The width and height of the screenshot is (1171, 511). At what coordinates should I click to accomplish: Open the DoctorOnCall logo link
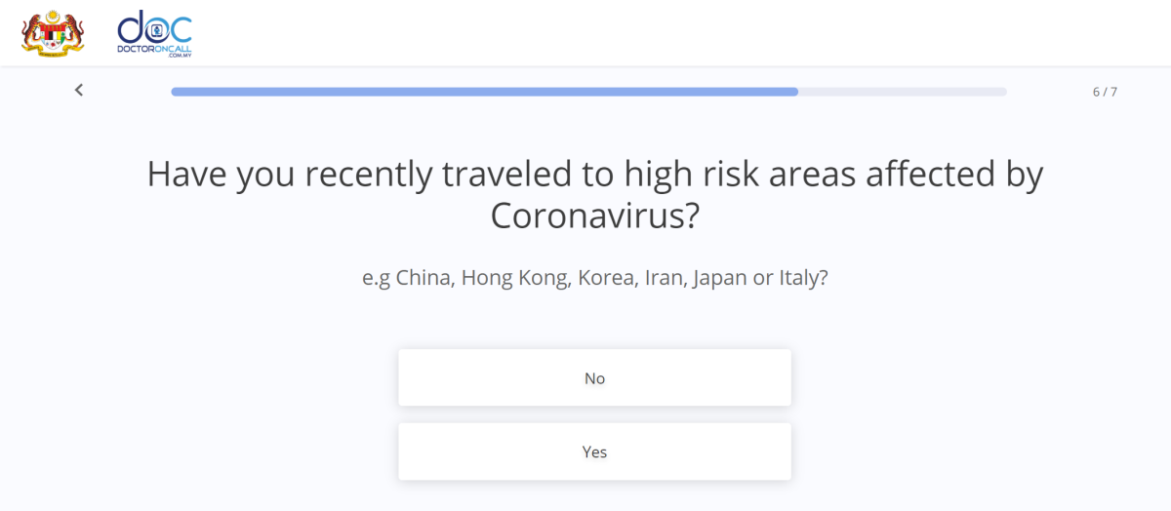coord(154,33)
